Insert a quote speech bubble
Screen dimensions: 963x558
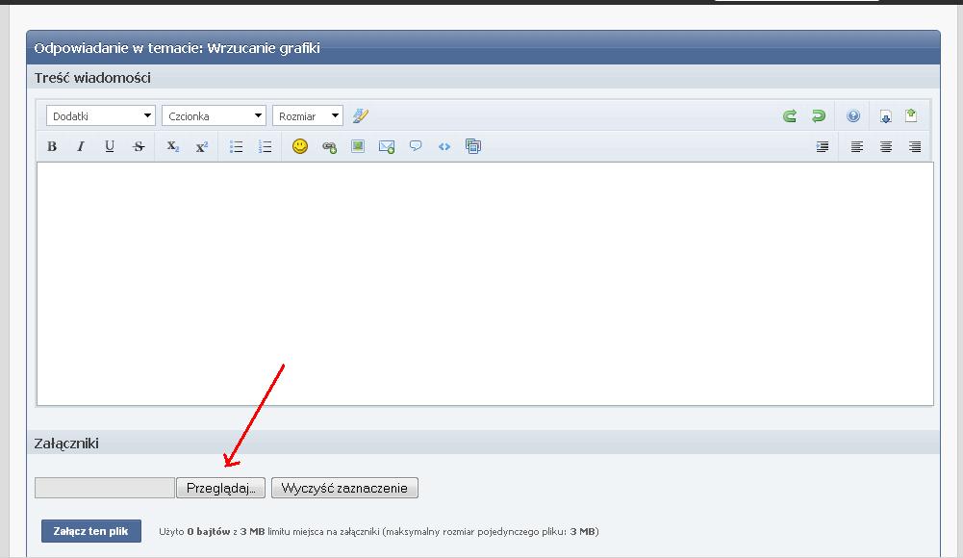point(416,147)
